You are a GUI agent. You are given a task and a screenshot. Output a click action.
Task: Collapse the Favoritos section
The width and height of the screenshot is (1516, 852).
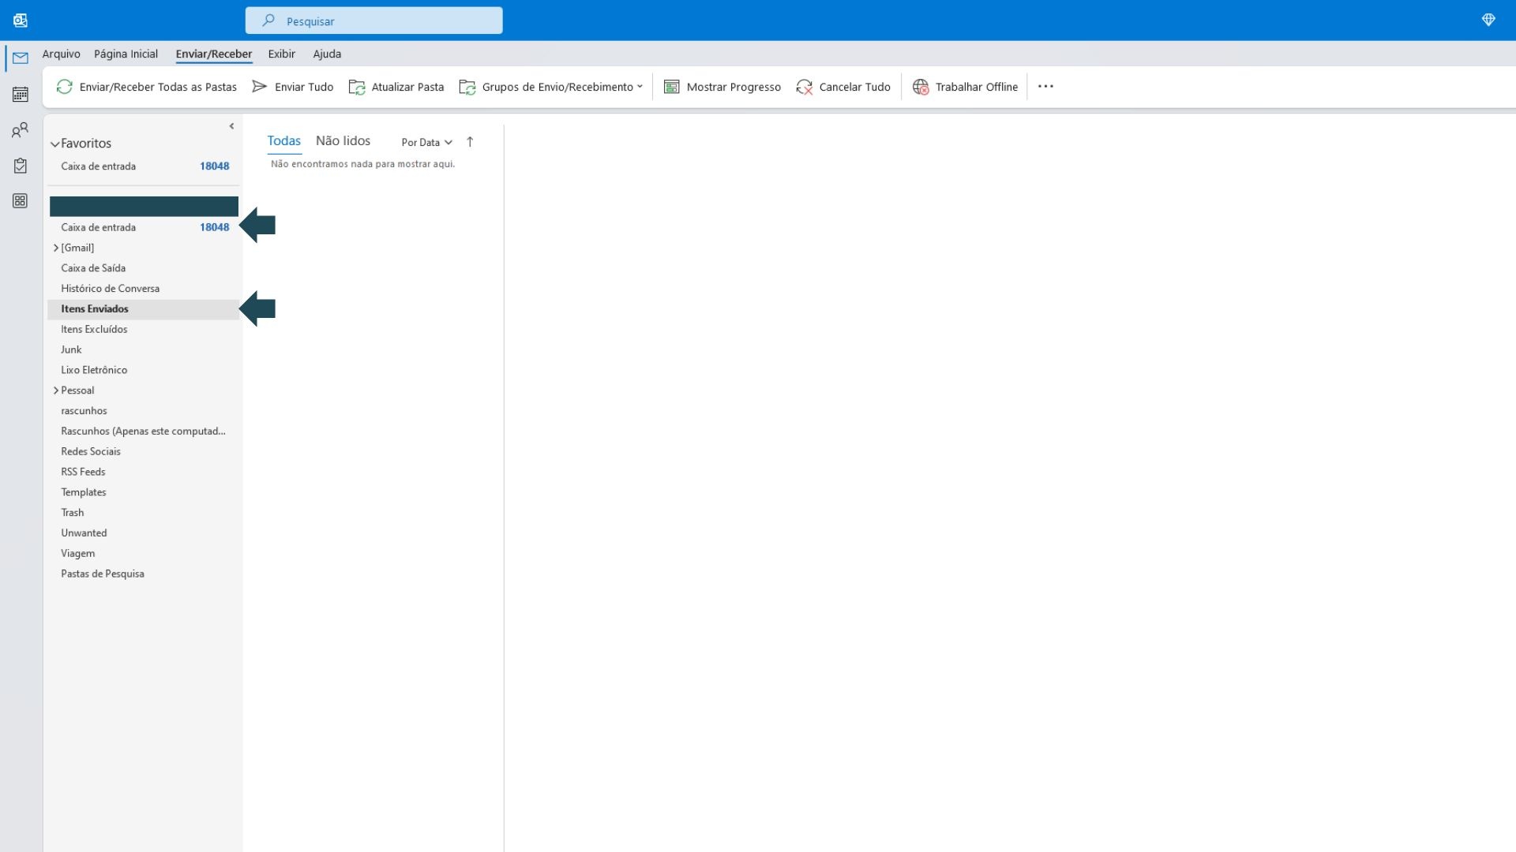[55, 144]
